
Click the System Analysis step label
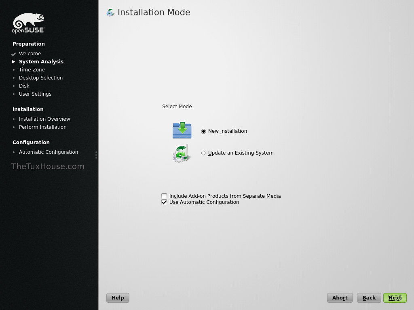pos(41,62)
